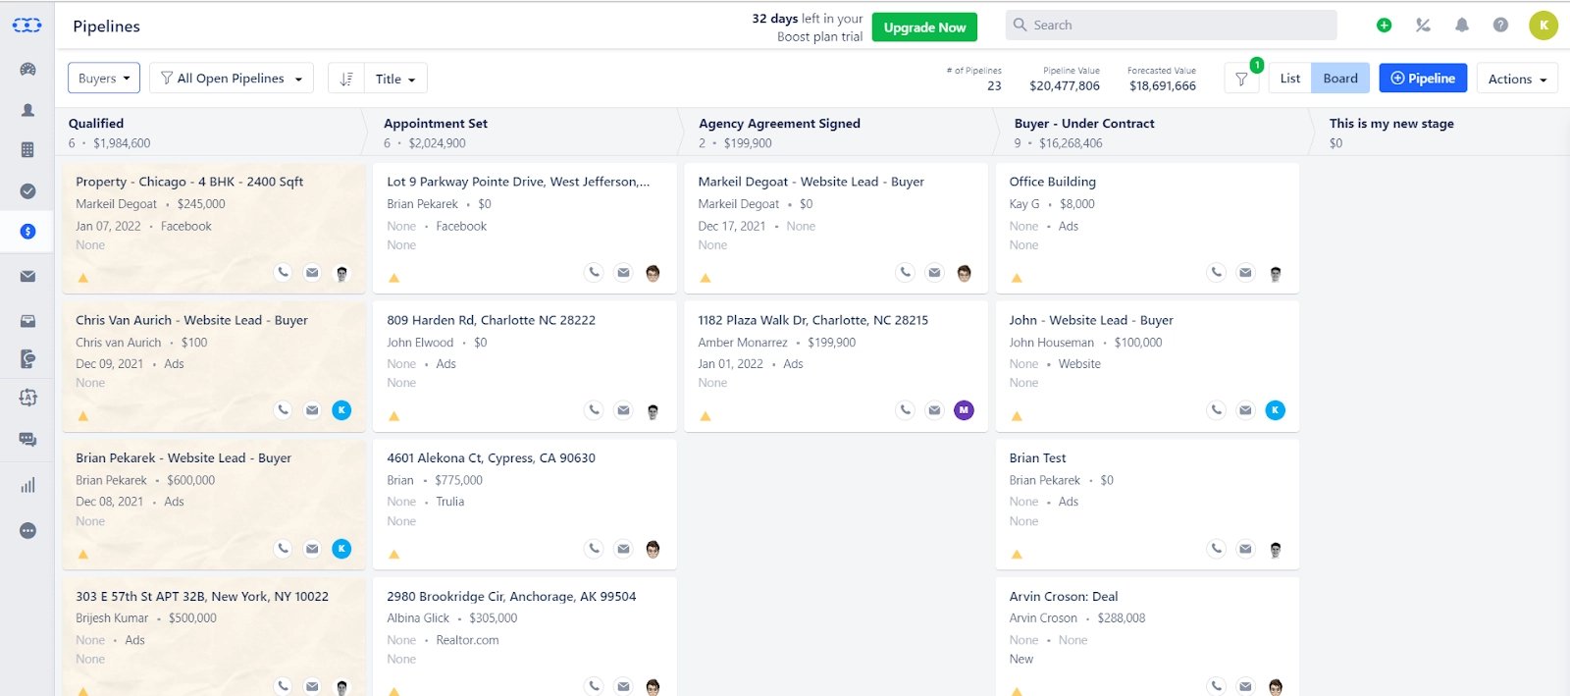Expand the Buyers pipeline dropdown

(x=104, y=79)
